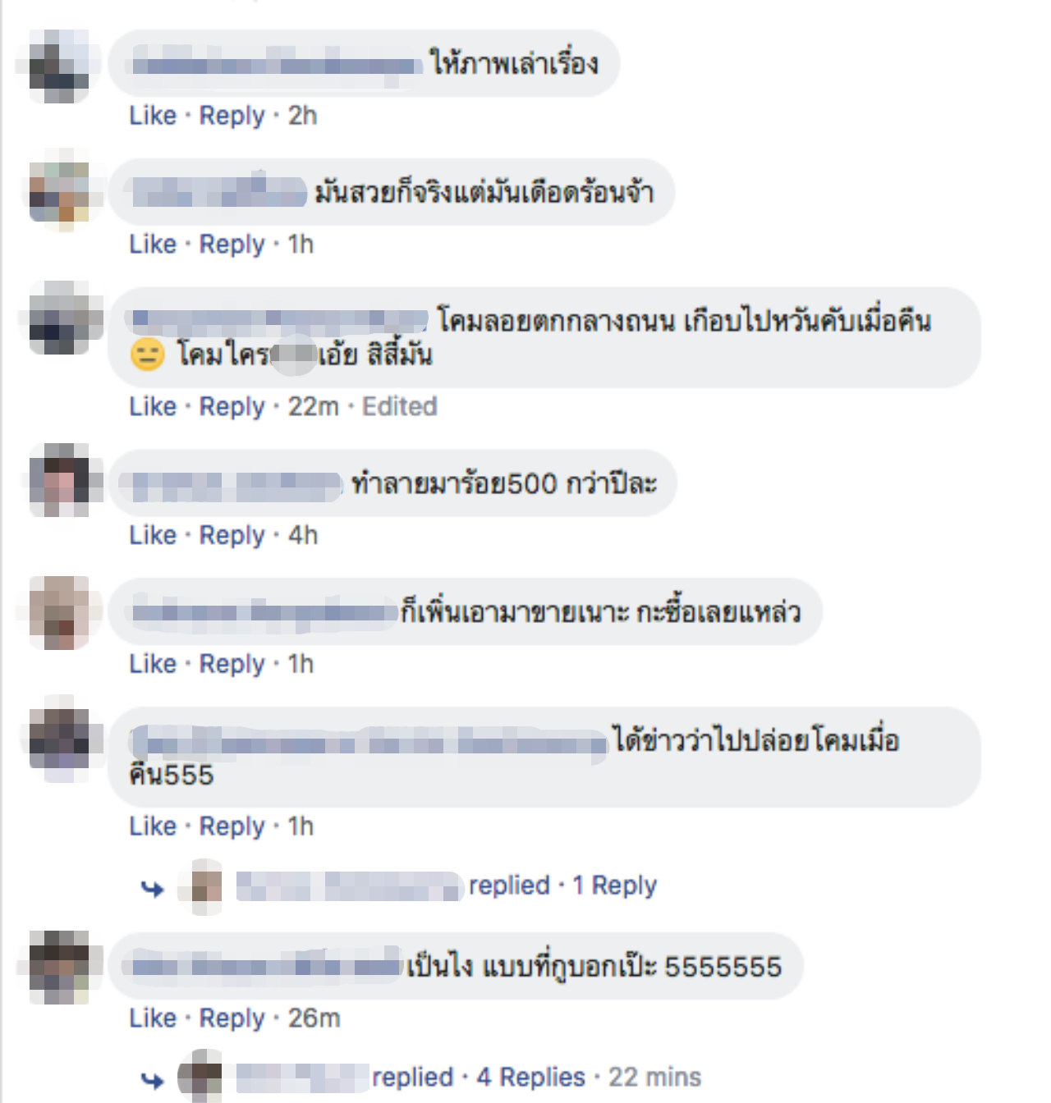Click the blurred avatar on the 22m comment
The image size is (1051, 1103).
(59, 318)
